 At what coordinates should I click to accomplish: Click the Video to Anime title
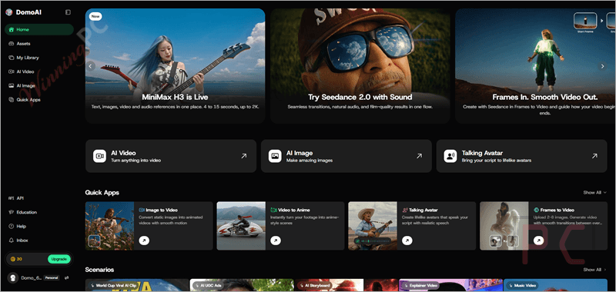pyautogui.click(x=294, y=210)
